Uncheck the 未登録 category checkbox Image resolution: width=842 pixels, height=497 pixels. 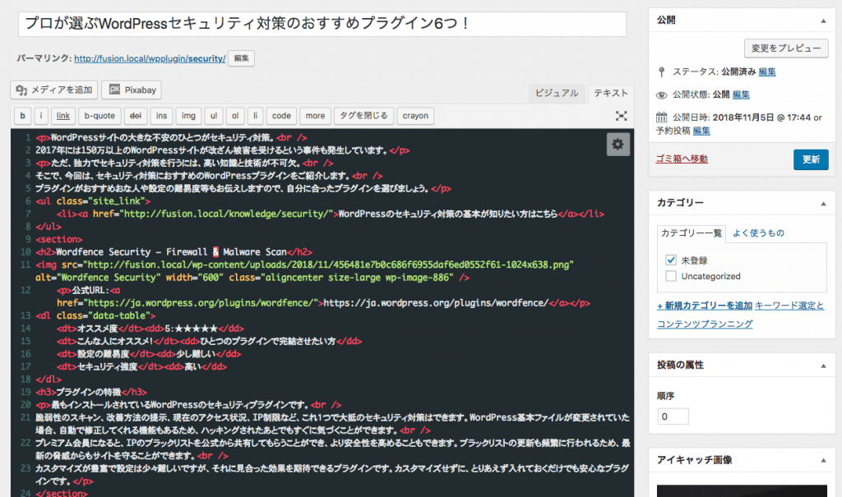tap(671, 260)
